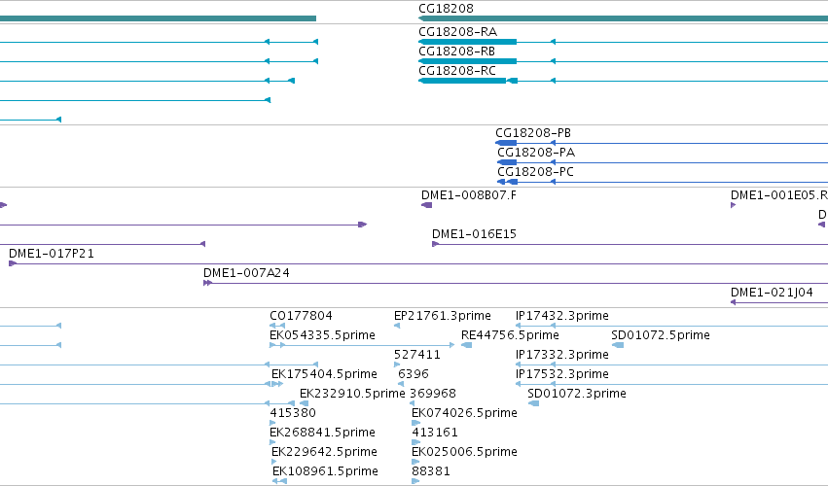
Task: Click the EK025006.5prime label
Action: pos(465,453)
